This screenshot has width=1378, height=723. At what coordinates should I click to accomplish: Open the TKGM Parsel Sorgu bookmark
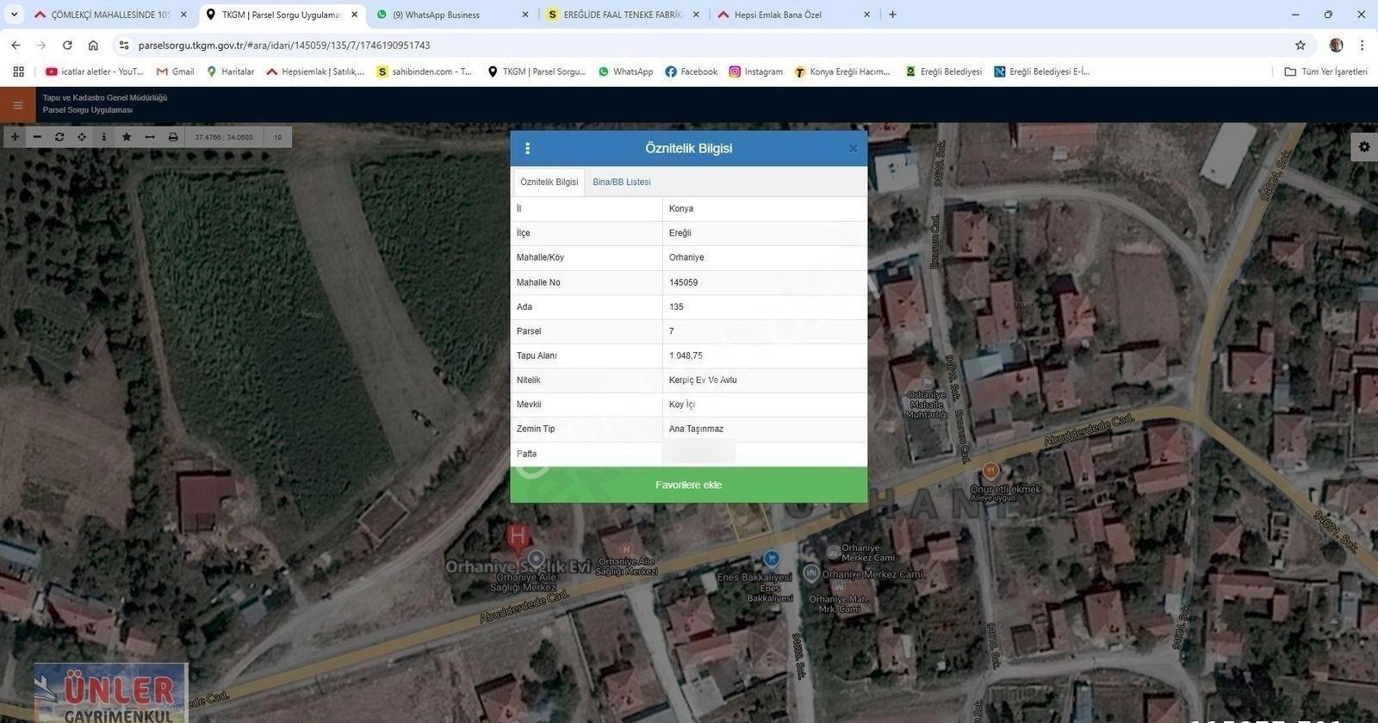537,71
